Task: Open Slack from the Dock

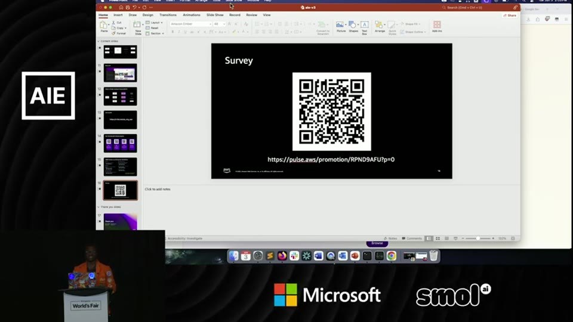Action: [x=294, y=256]
